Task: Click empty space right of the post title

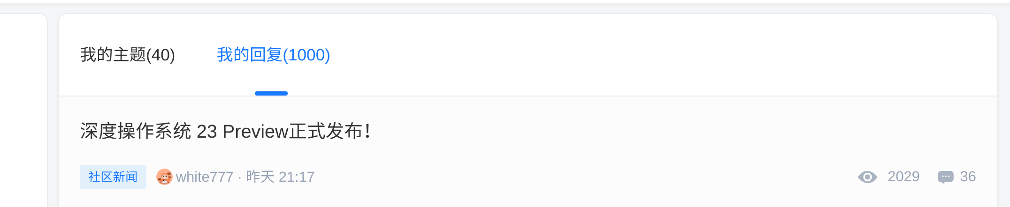Action: pyautogui.click(x=610, y=132)
